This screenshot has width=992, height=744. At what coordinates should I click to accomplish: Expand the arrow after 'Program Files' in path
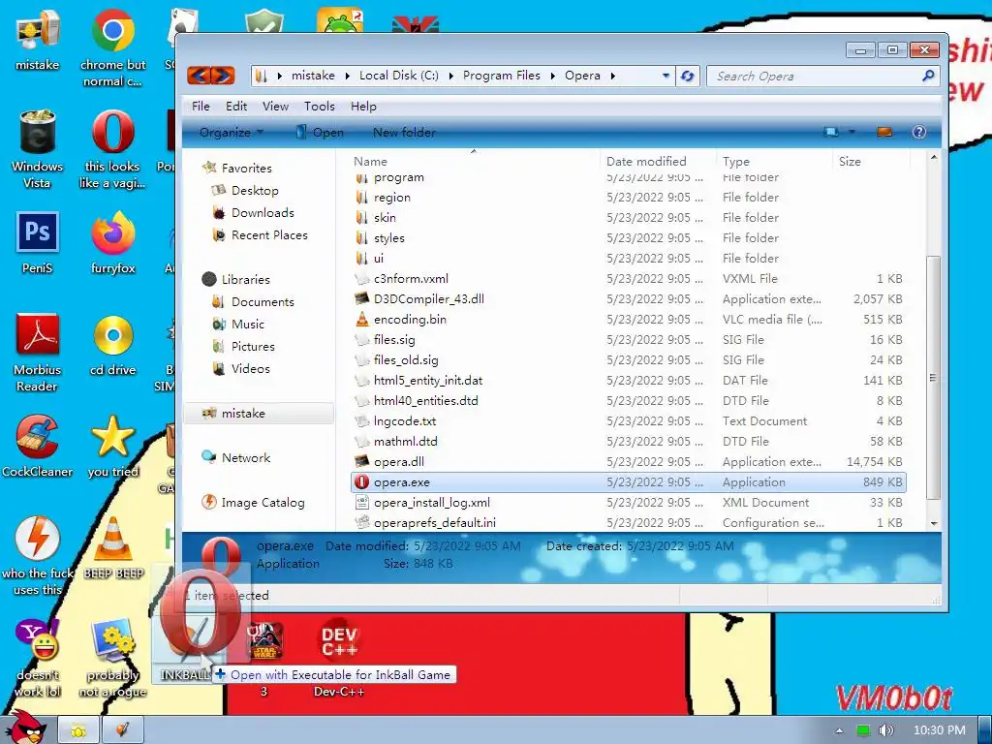point(552,76)
